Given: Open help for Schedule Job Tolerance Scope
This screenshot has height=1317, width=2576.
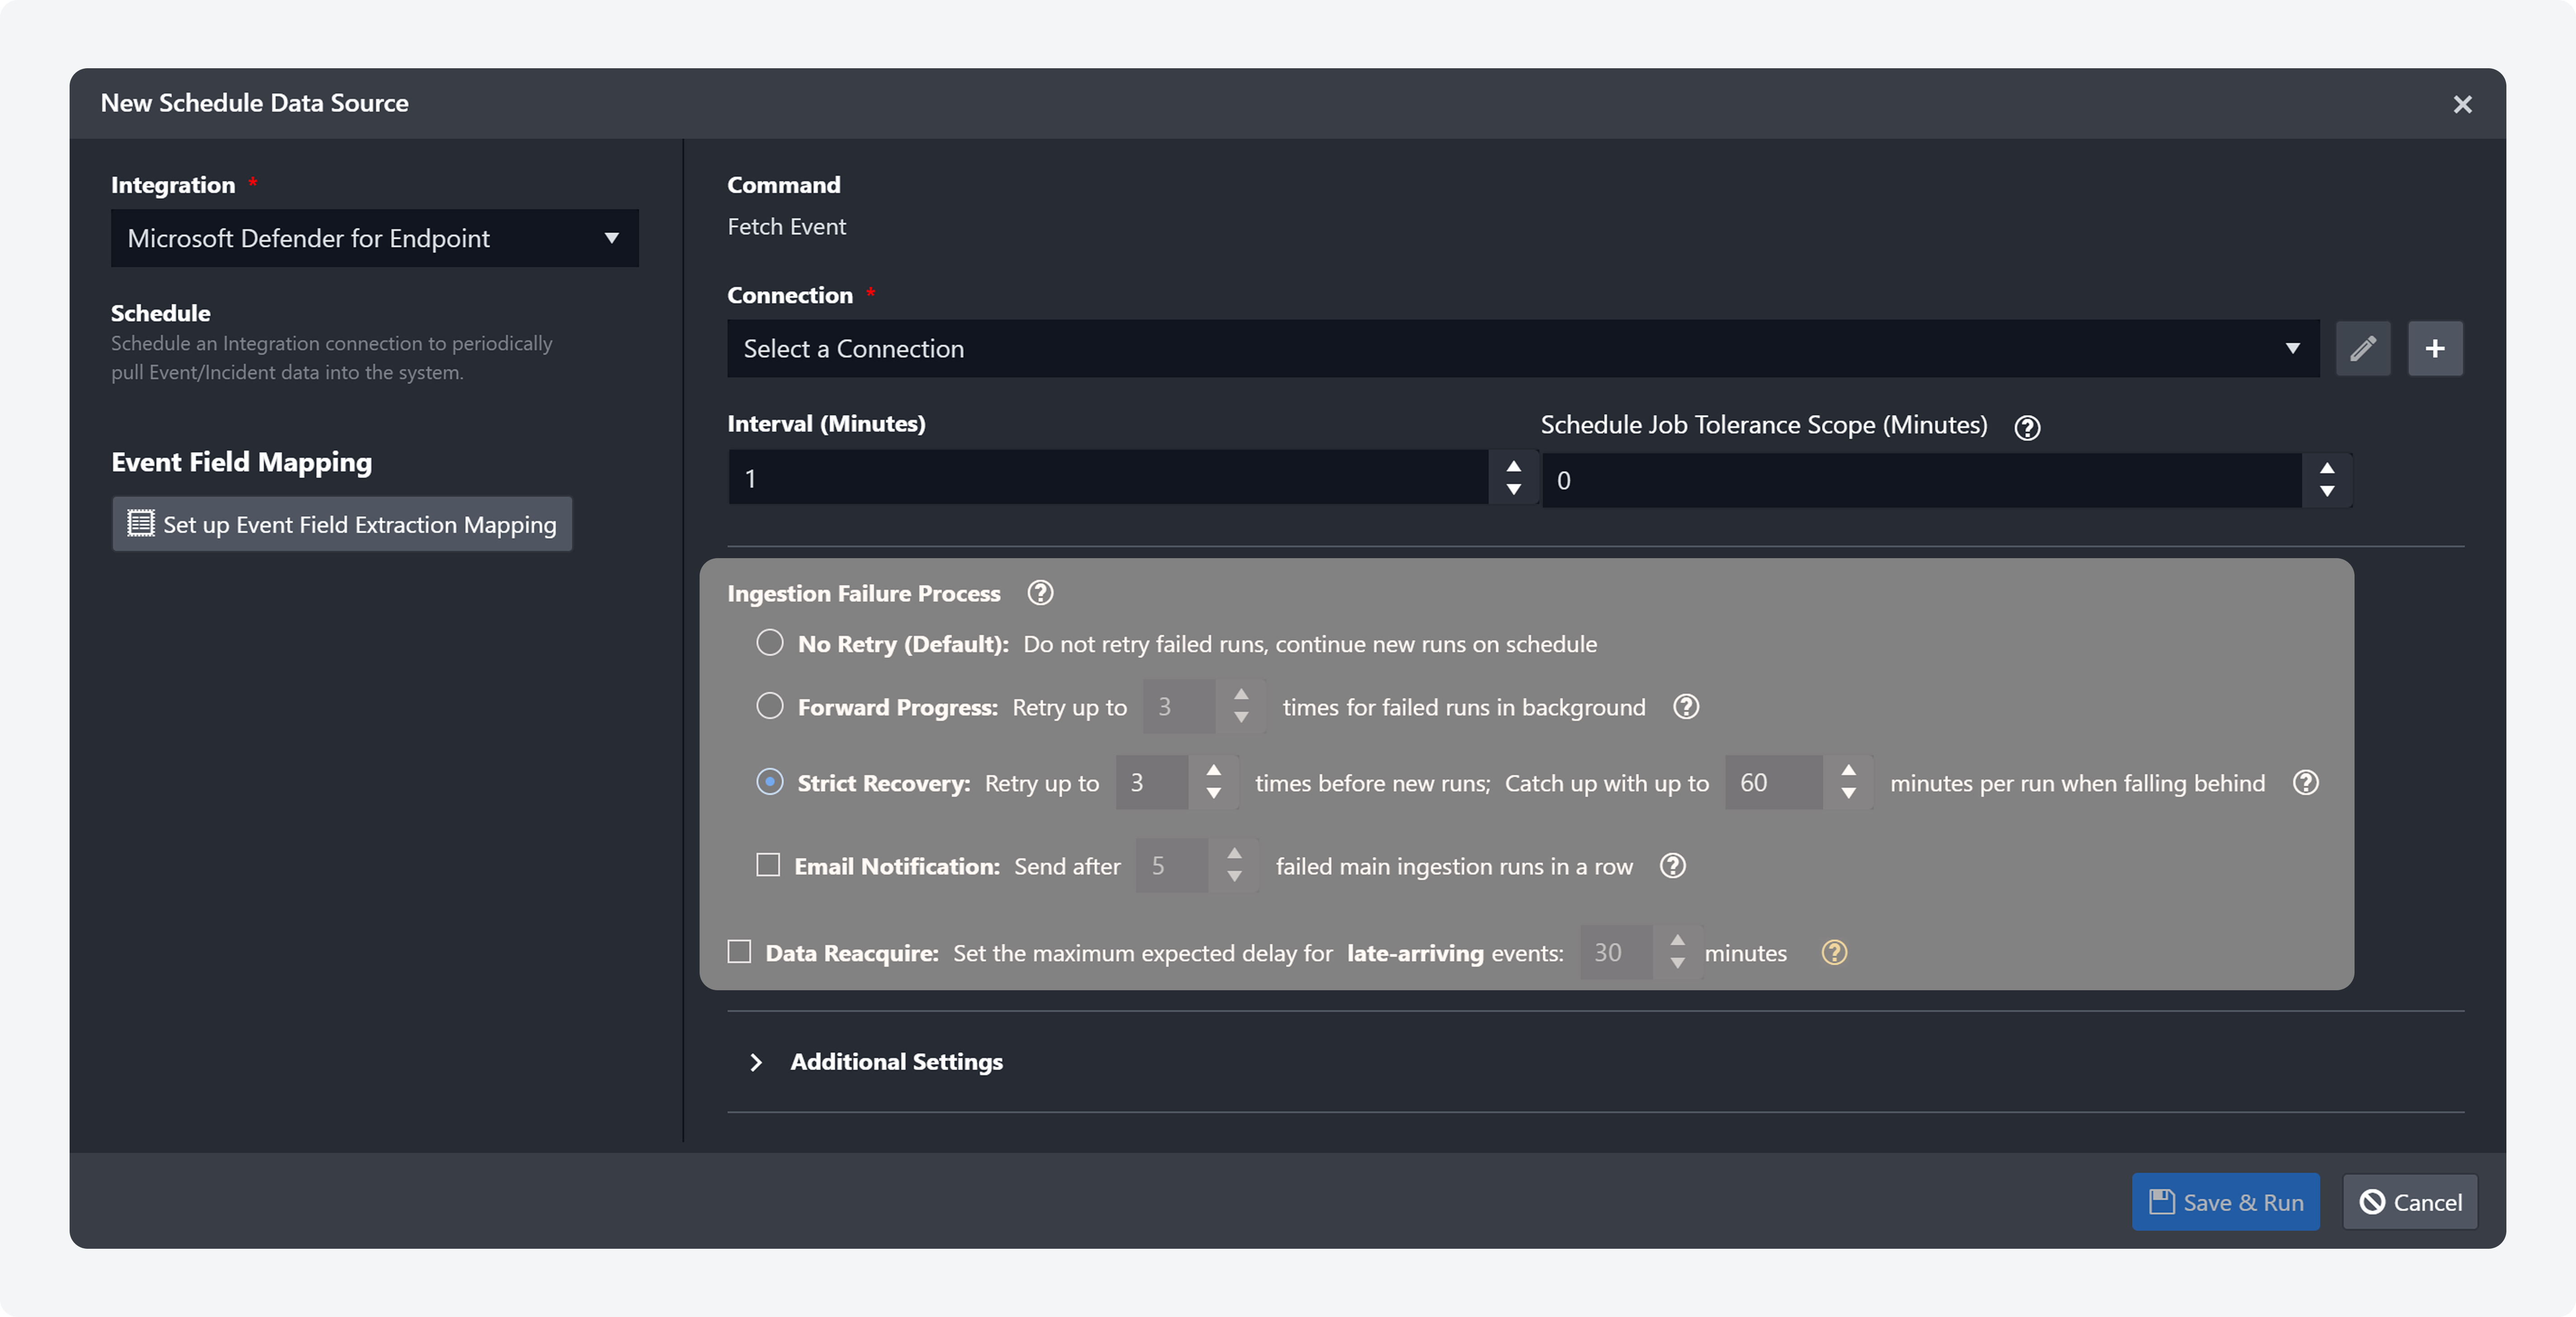Looking at the screenshot, I should 2027,427.
